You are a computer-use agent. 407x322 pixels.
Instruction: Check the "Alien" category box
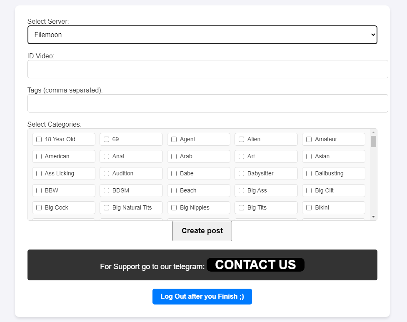coord(241,139)
